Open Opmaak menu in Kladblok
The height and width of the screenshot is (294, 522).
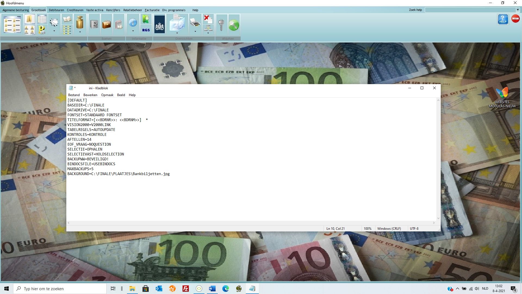(107, 95)
